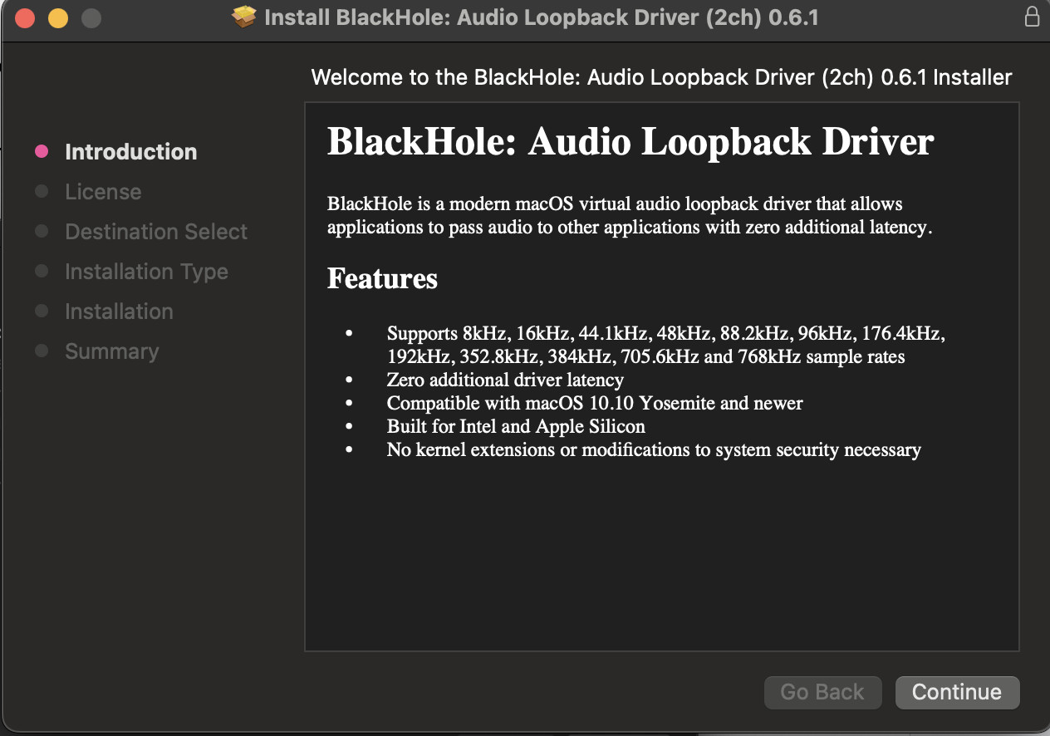Select the License step in the sidebar
This screenshot has width=1050, height=736.
(x=103, y=191)
